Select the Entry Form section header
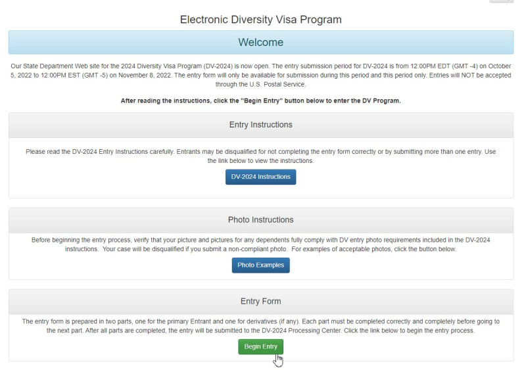Image resolution: width=526 pixels, height=370 pixels. [261, 302]
